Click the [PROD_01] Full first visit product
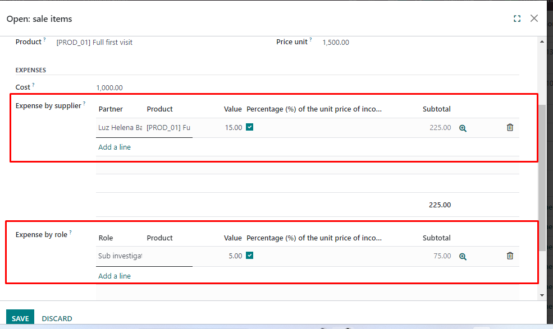Screen dimensions: 553x329 click(x=94, y=42)
